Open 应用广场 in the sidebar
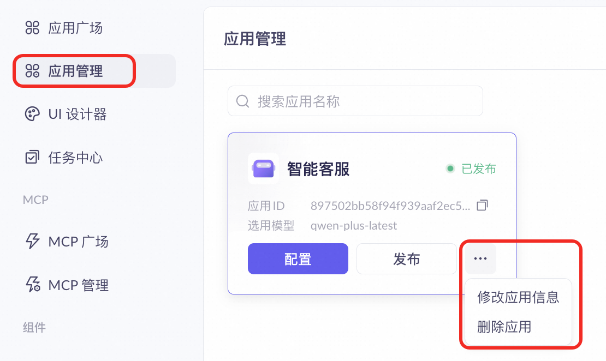 point(75,28)
